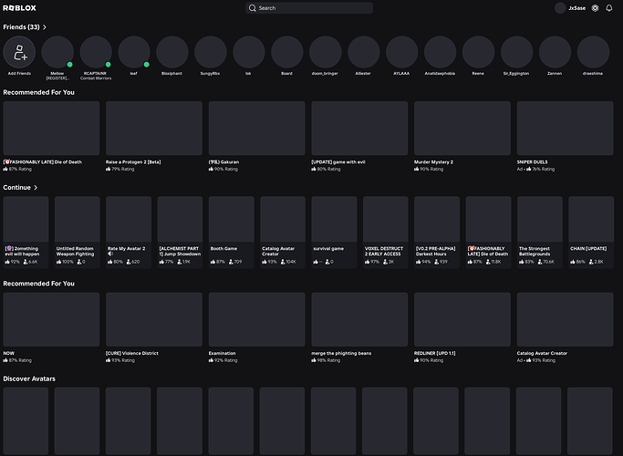
Task: Open merge the phighting beans
Action: [x=359, y=327]
